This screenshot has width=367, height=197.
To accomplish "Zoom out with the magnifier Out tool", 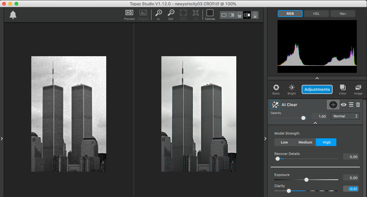I will (171, 15).
